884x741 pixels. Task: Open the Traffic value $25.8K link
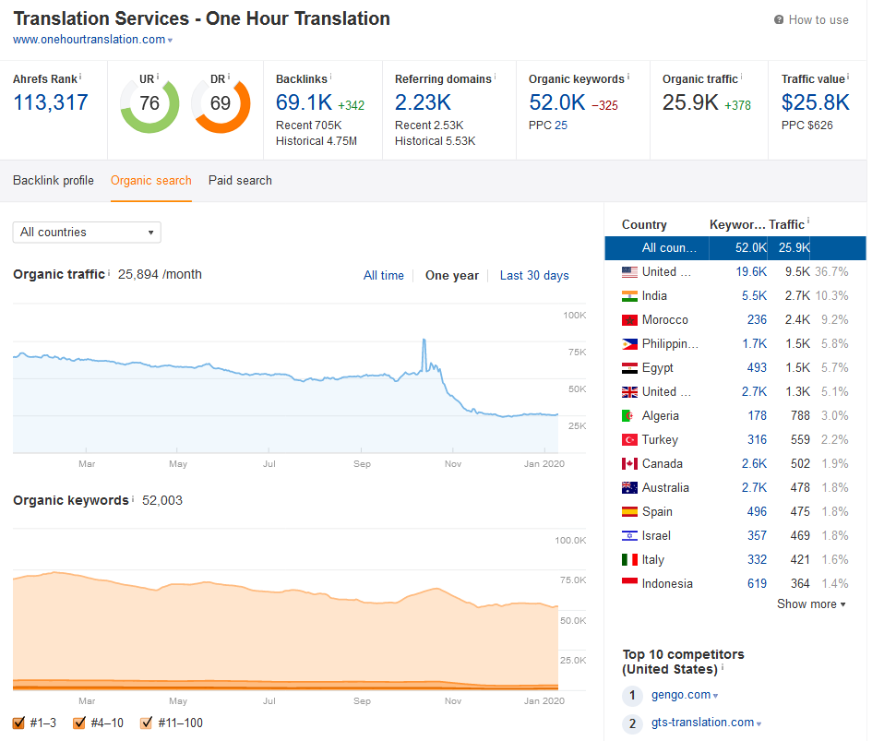(815, 102)
